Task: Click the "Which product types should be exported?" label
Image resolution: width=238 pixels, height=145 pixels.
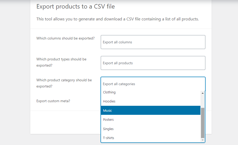Action: click(61, 62)
